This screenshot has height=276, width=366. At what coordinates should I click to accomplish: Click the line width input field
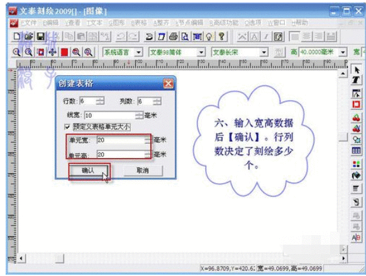coord(110,115)
